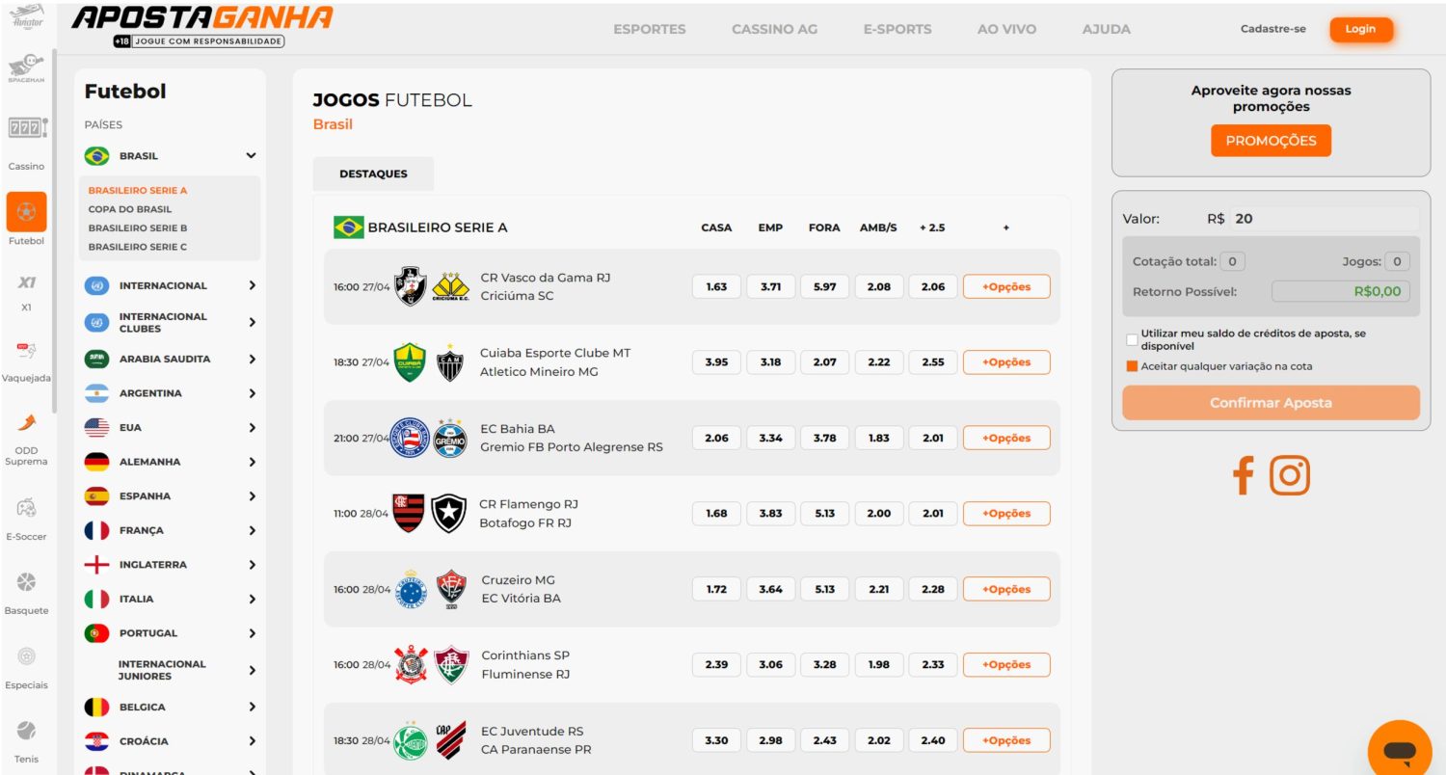
Task: Select the 1.63 Casa odd for Vasco
Action: pos(716,286)
